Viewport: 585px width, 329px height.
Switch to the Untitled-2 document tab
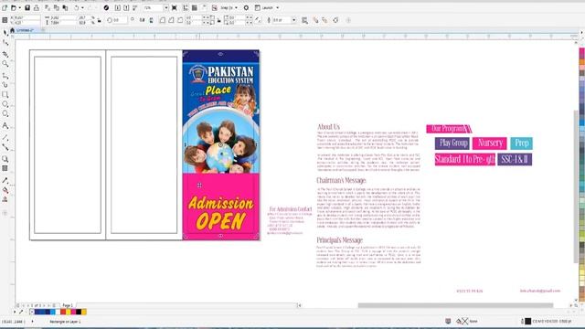click(x=25, y=30)
